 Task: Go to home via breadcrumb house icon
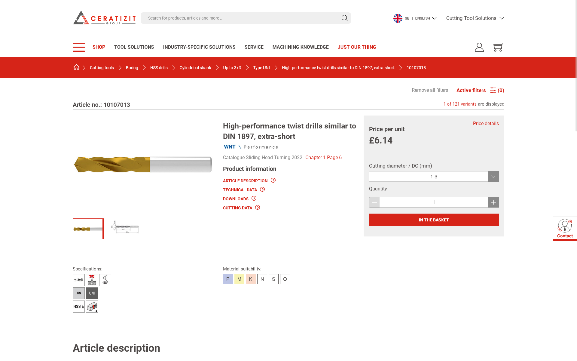(x=76, y=67)
